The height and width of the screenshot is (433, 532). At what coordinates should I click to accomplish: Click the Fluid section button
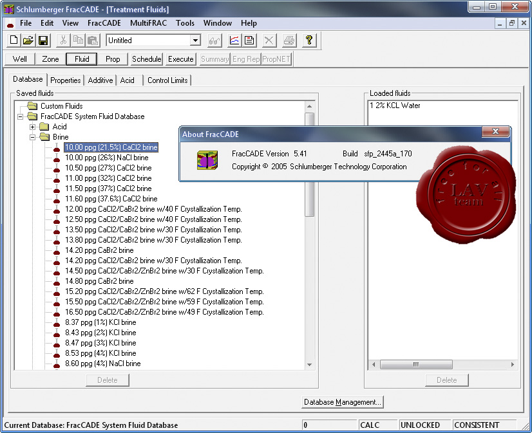tap(82, 59)
